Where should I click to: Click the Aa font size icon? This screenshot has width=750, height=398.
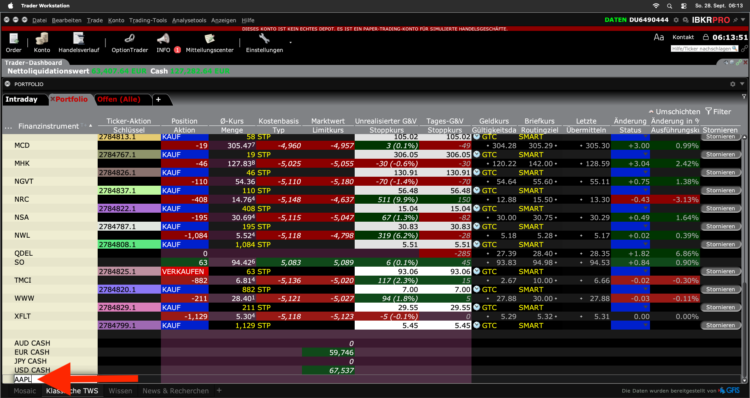click(x=659, y=37)
